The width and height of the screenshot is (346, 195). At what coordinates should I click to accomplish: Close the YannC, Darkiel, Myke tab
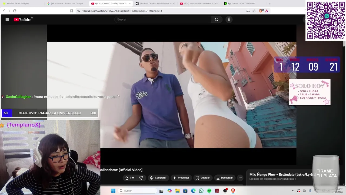click(130, 4)
